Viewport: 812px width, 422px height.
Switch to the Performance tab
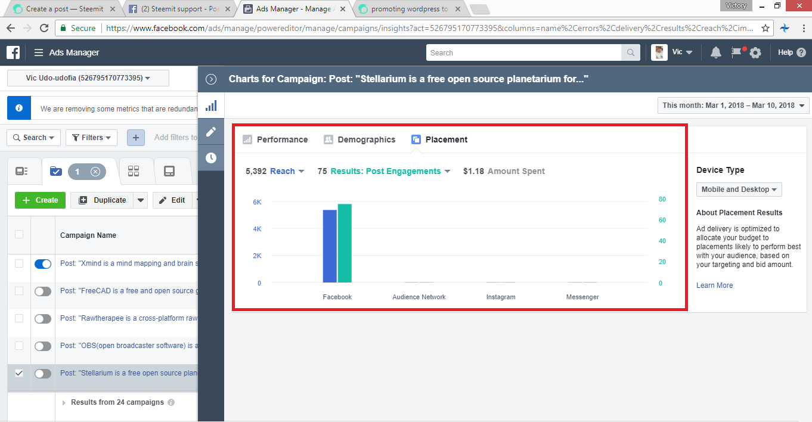tap(275, 139)
